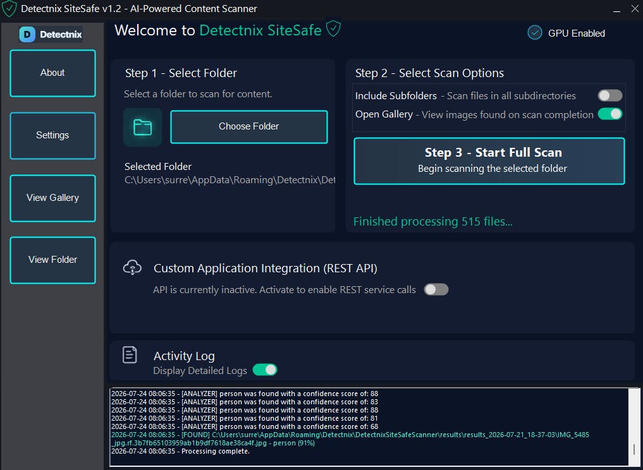643x470 pixels.
Task: Activate the REST API toggle switch
Action: point(436,289)
